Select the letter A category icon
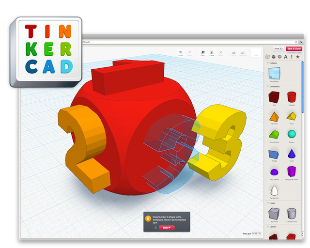Viewport: 310px width, 248px height. point(286,57)
